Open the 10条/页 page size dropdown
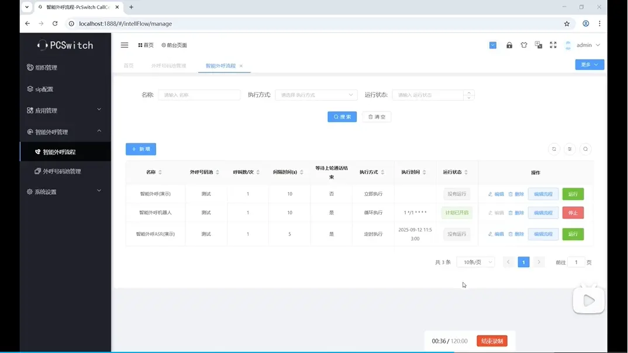 (x=475, y=262)
